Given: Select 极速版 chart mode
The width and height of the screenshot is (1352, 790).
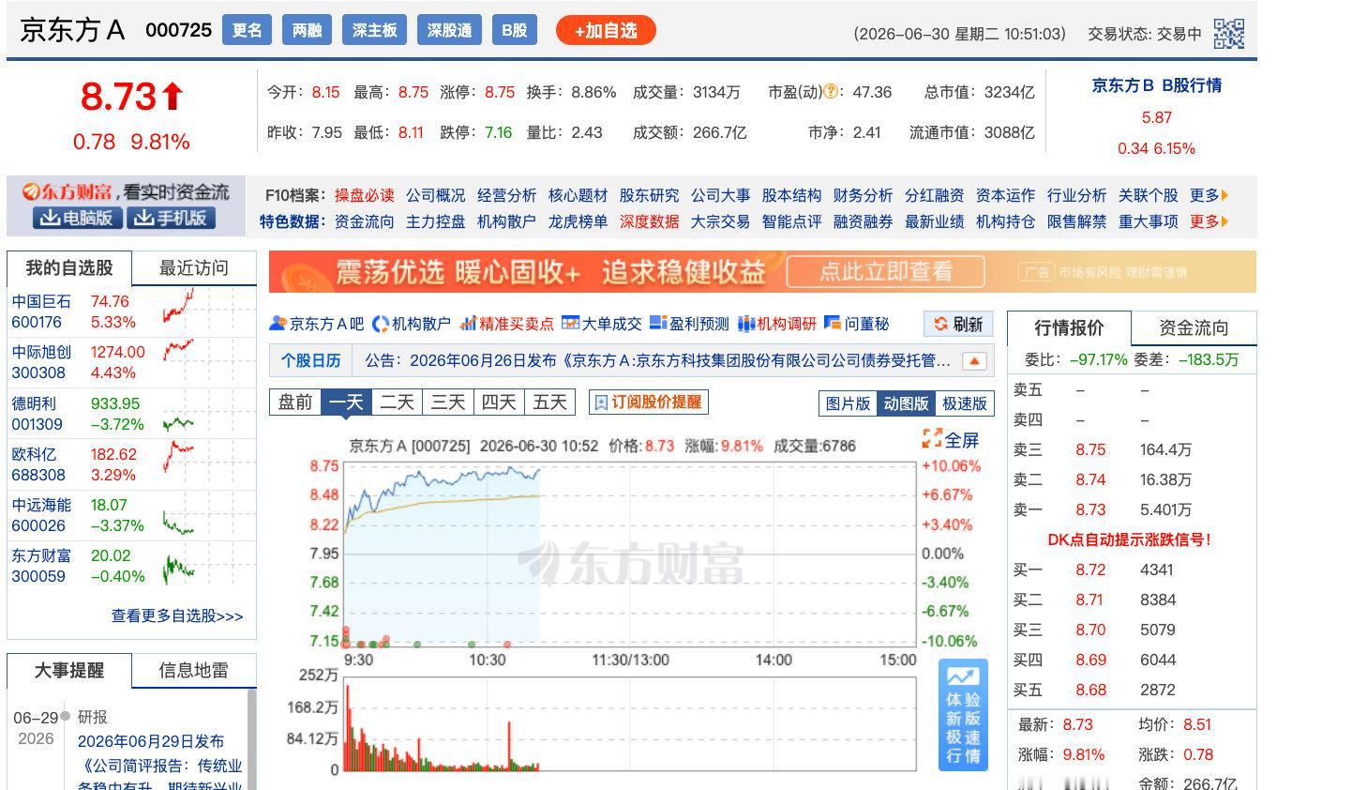Looking at the screenshot, I should click(965, 403).
